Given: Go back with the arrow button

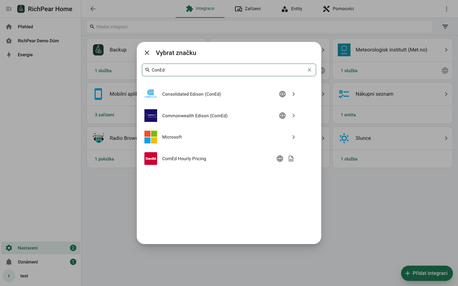Looking at the screenshot, I should tap(93, 9).
